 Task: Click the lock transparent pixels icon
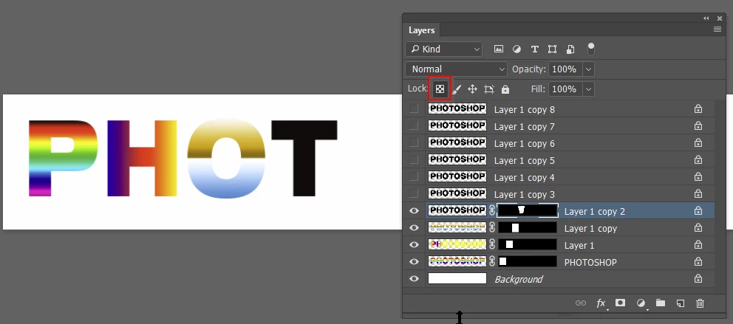(x=440, y=89)
